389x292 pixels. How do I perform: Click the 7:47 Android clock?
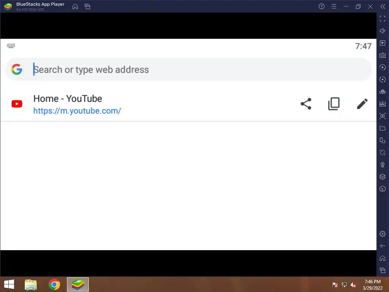pyautogui.click(x=364, y=46)
